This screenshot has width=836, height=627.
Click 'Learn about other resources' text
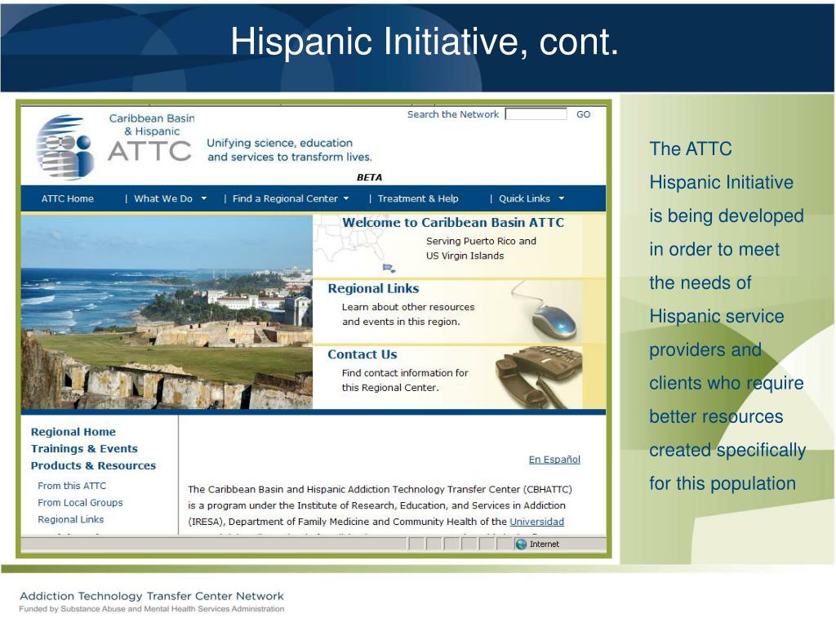(x=408, y=307)
